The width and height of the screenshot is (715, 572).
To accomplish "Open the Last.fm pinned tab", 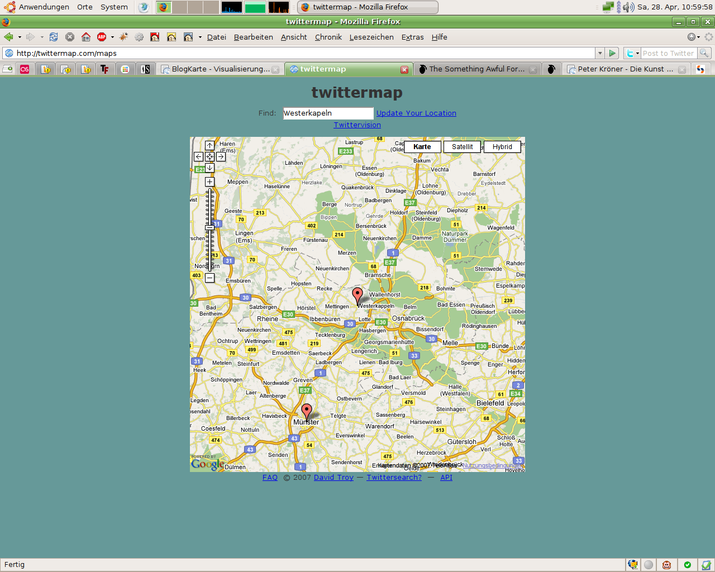I will (x=25, y=69).
